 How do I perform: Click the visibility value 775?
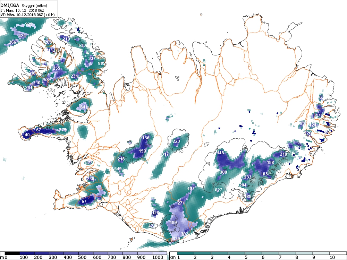pos(62,130)
